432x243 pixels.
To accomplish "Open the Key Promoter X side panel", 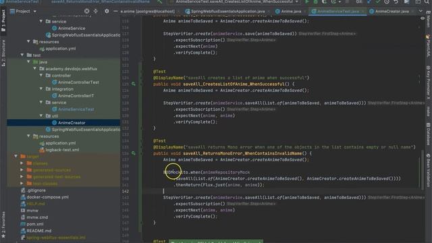I will pos(429,82).
